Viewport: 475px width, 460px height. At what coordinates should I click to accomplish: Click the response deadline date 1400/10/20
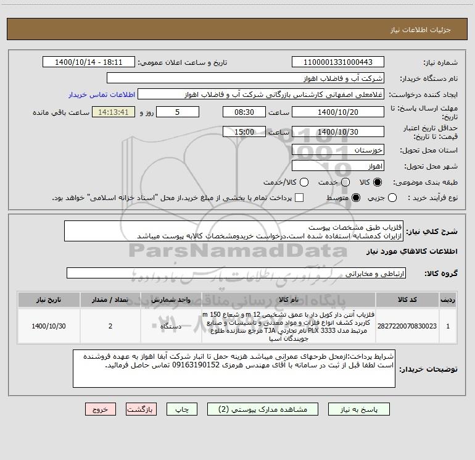338,112
